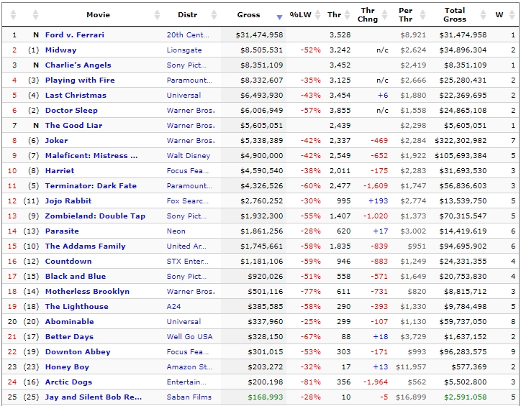This screenshot has width=521, height=406.
Task: Open the Midway movie link
Action: tap(60, 50)
